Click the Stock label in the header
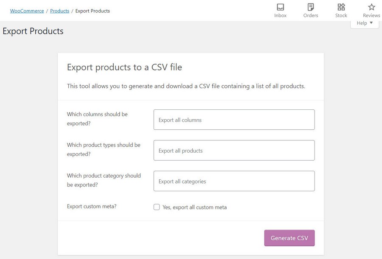This screenshot has height=259, width=382. [341, 16]
